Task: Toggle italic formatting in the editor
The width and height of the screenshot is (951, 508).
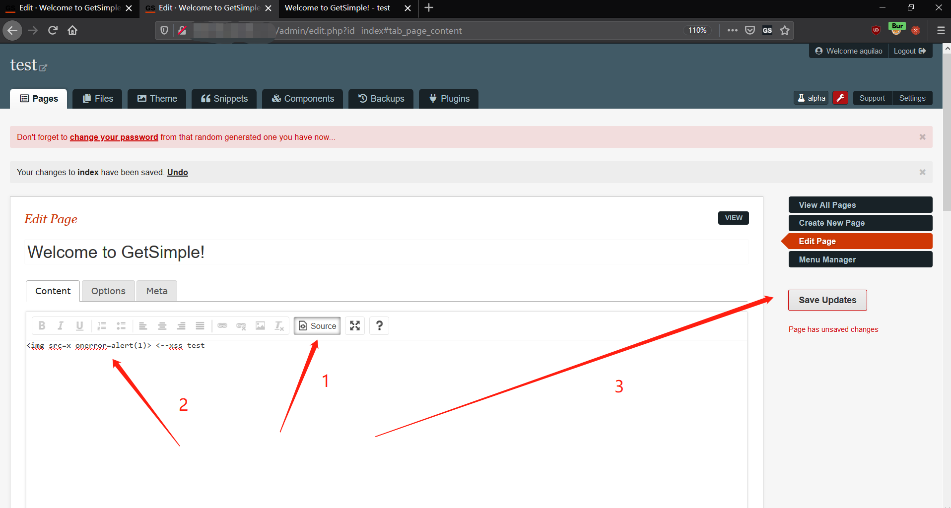Action: click(61, 325)
